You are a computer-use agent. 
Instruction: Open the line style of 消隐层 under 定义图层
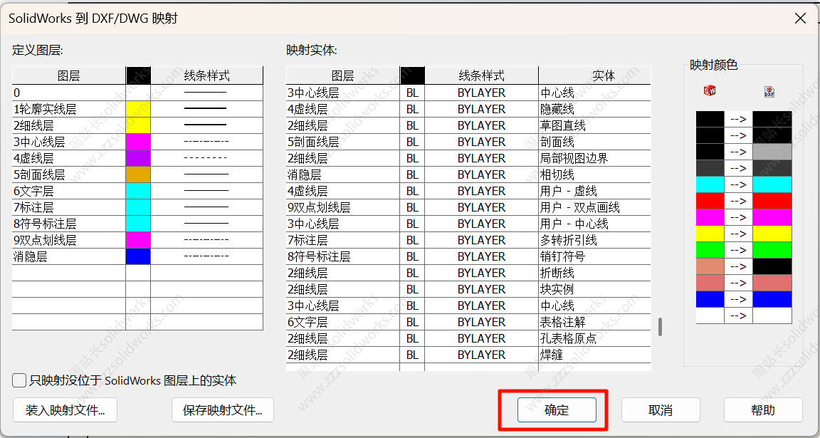206,256
